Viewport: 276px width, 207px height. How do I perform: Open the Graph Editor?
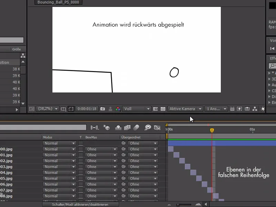(157, 127)
